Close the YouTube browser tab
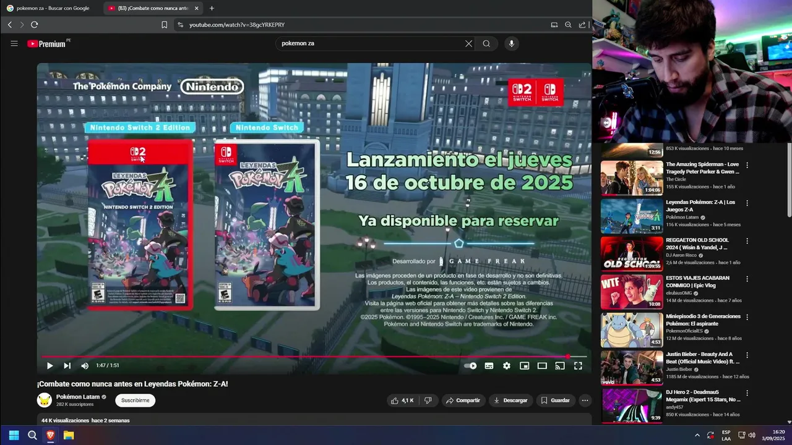Image resolution: width=792 pixels, height=445 pixels. tap(197, 8)
